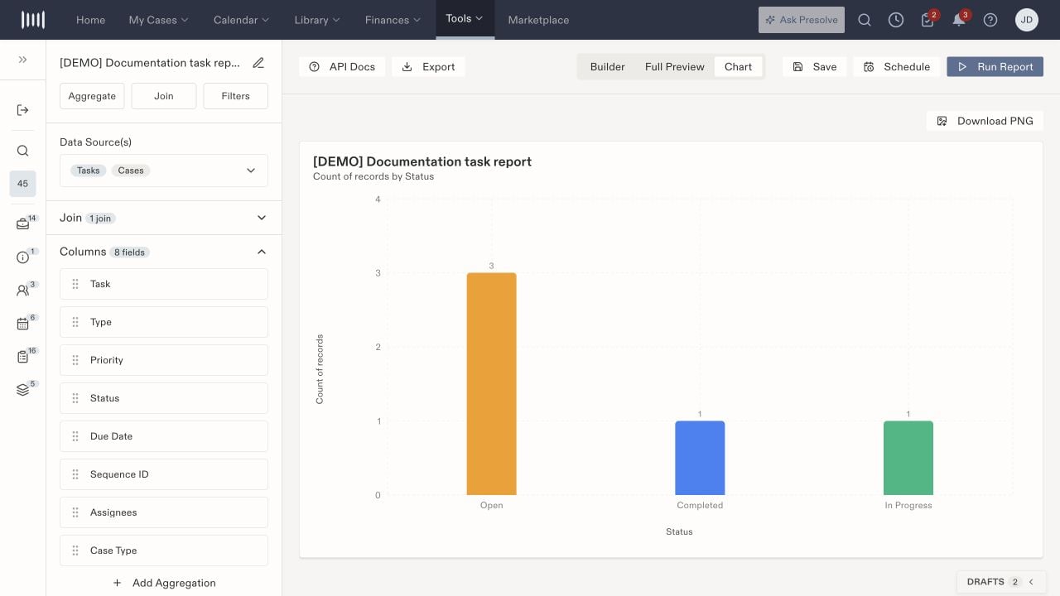Click the Ask Presolve button
1060x596 pixels.
pos(802,20)
